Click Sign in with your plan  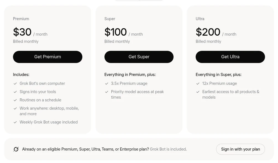tap(240, 149)
